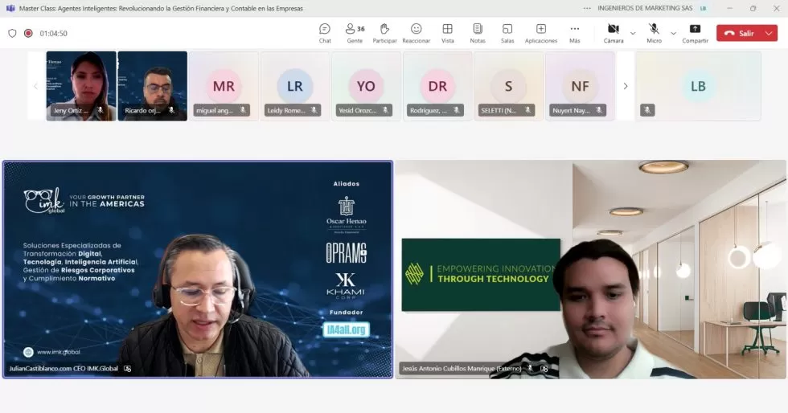Select Rodriguez DR participant tile
Image resolution: width=788 pixels, height=413 pixels.
click(x=437, y=86)
